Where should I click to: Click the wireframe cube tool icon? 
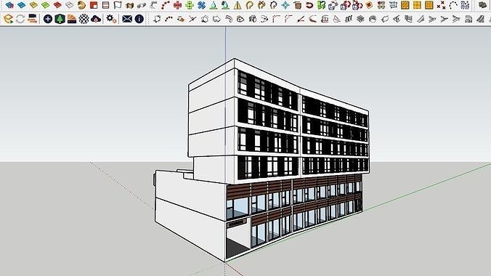[x=360, y=19]
